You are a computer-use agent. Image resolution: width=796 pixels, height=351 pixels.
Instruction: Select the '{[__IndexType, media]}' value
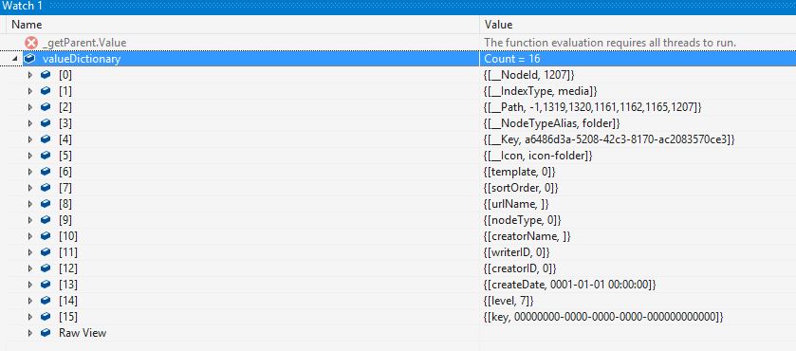(540, 91)
